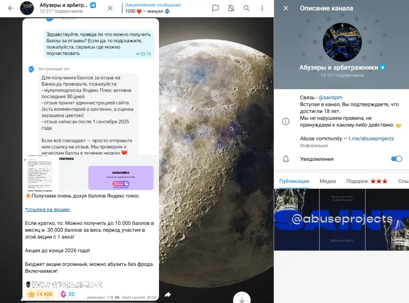Viewport: 409px width, 303px height.
Task: Open the channel comments discussion icon
Action: pos(215,8)
